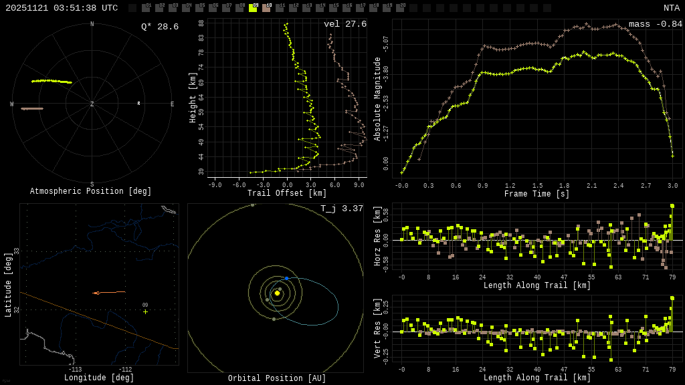
Task: Click the yellow trail in the atmospheric position plot
Action: tap(52, 81)
